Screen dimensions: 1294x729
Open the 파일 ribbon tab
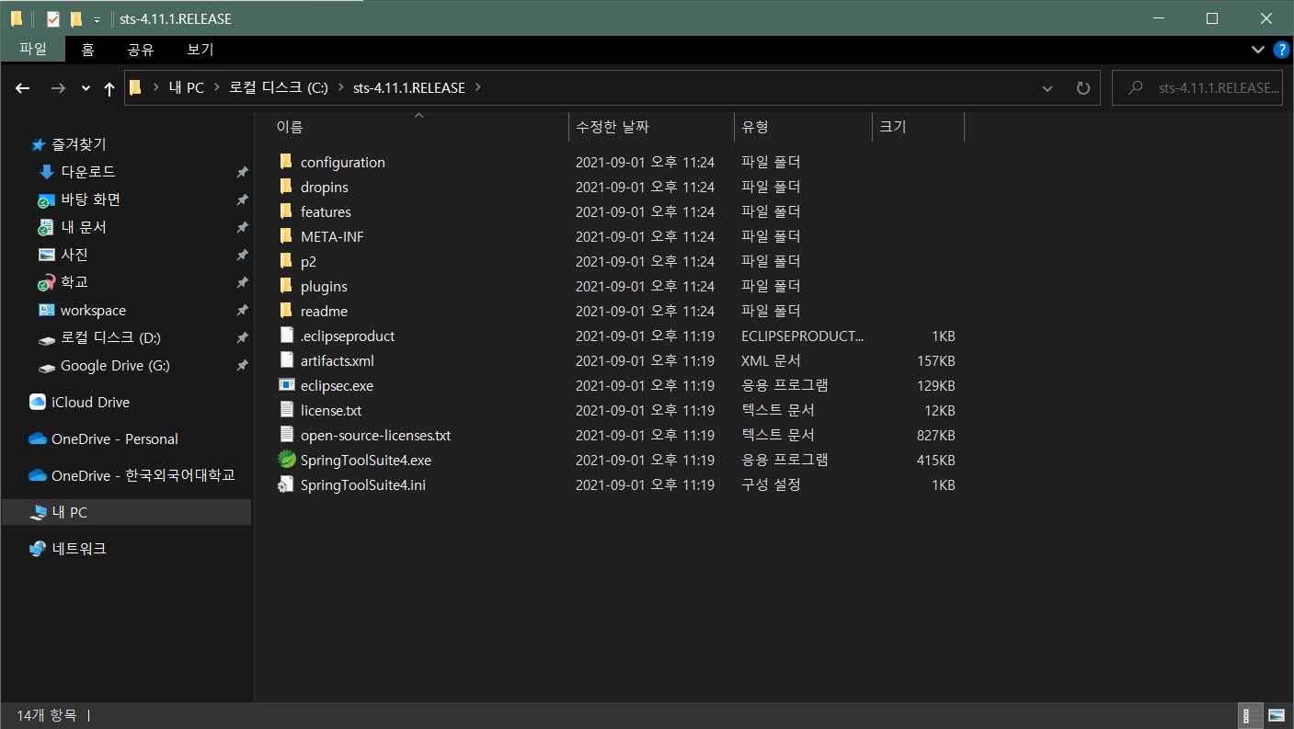(x=32, y=50)
